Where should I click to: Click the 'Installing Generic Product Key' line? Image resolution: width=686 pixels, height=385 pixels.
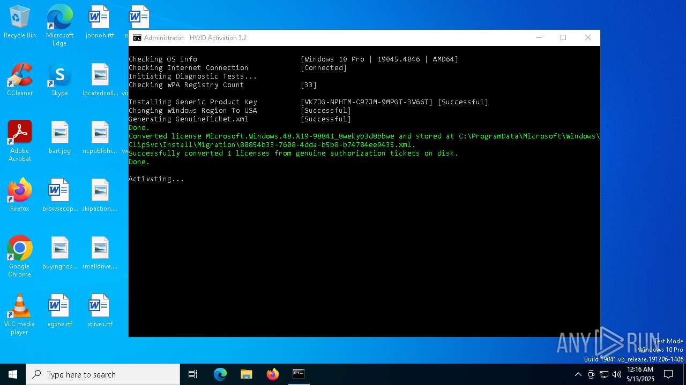pos(193,102)
